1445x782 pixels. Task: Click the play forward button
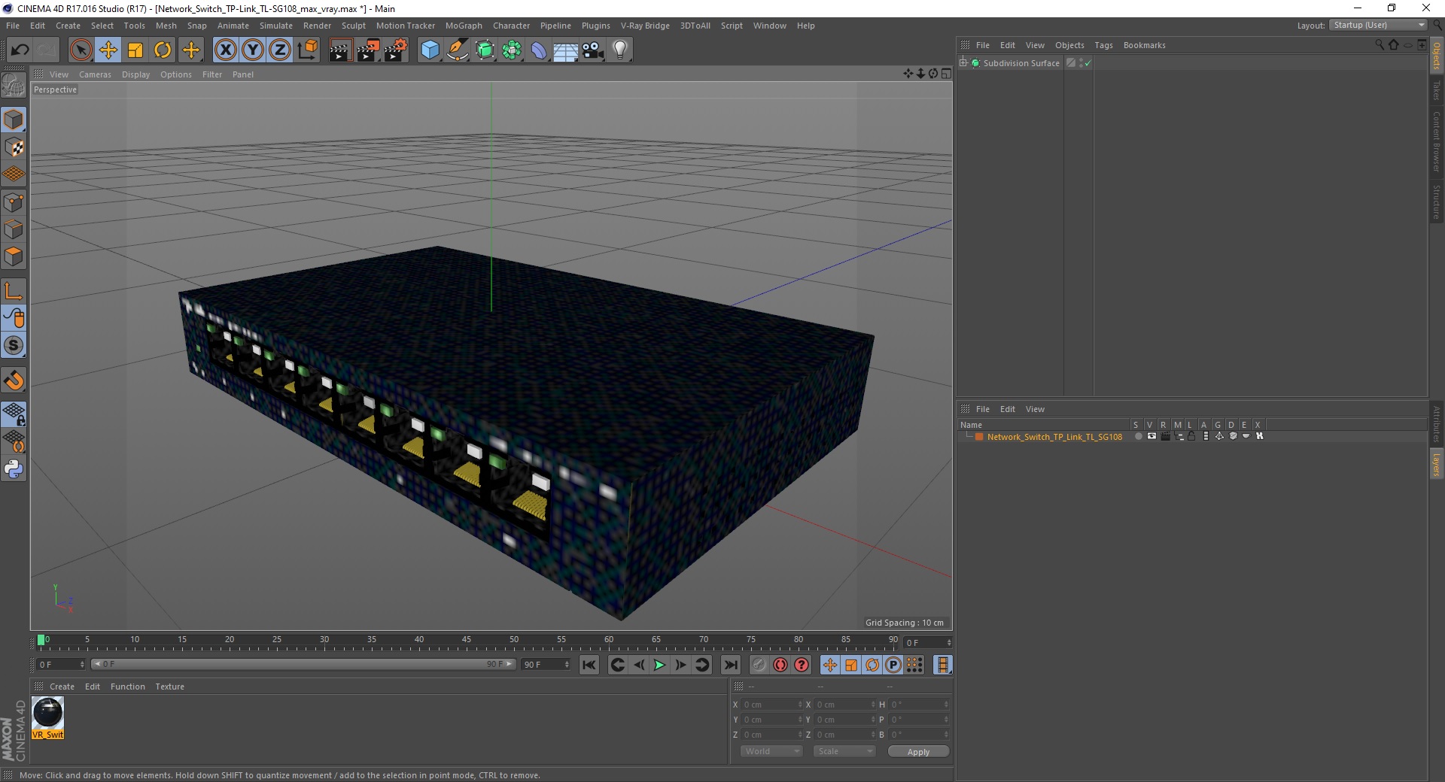pyautogui.click(x=659, y=665)
